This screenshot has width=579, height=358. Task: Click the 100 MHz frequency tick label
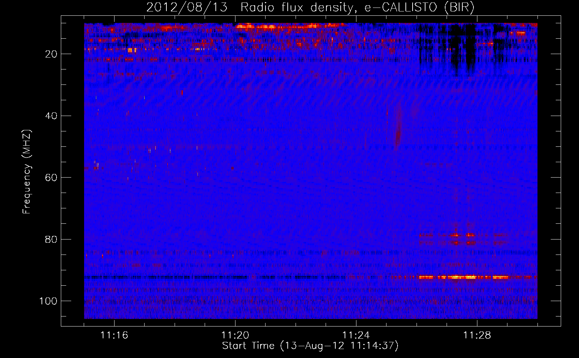[x=48, y=301]
